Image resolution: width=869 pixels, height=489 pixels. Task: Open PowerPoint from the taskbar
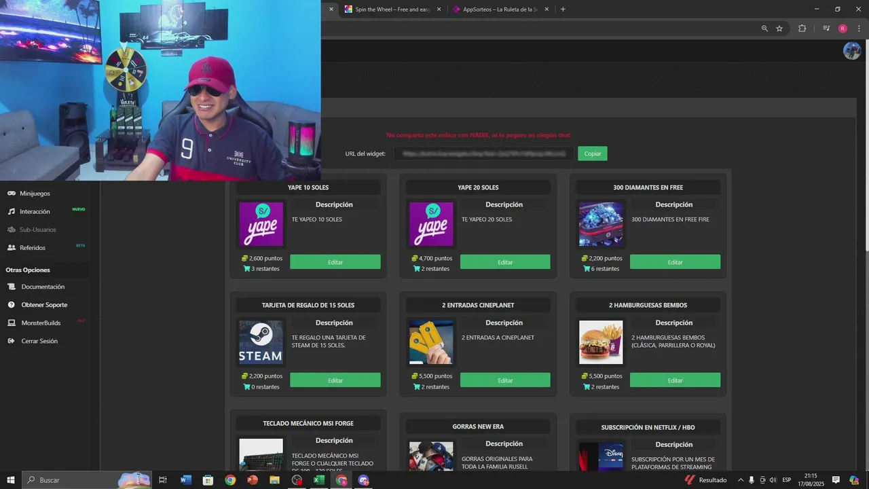253,480
